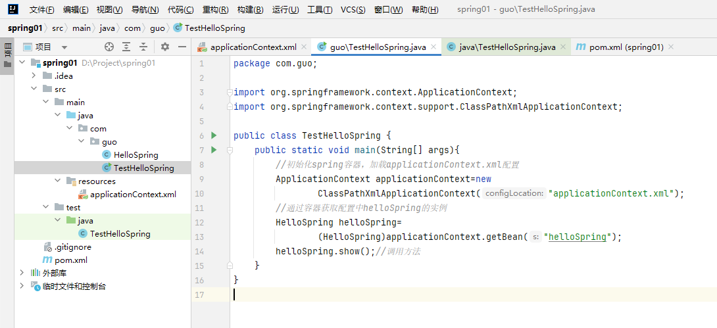Open the 重构(R) menu
This screenshot has width=717, height=328.
pos(215,10)
